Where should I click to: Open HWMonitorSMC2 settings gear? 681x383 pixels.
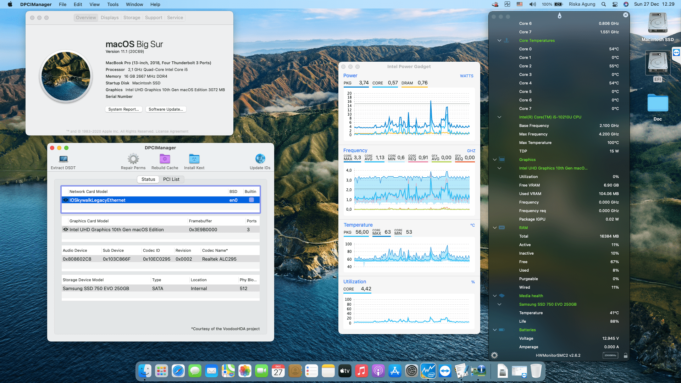(494, 355)
